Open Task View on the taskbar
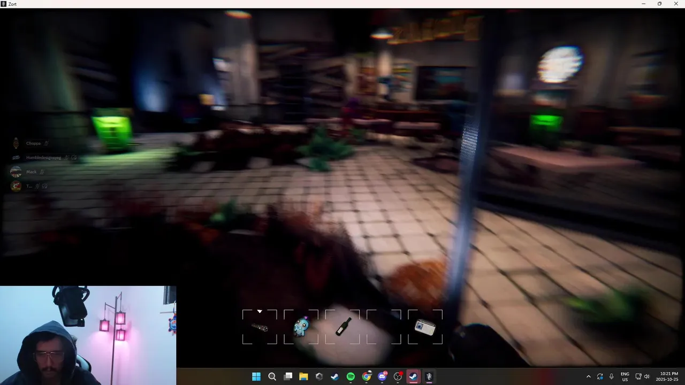The width and height of the screenshot is (685, 385). 288,376
